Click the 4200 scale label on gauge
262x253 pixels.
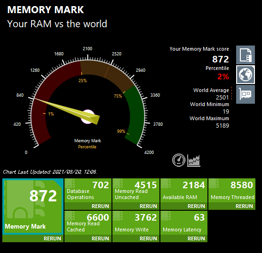pos(149,152)
